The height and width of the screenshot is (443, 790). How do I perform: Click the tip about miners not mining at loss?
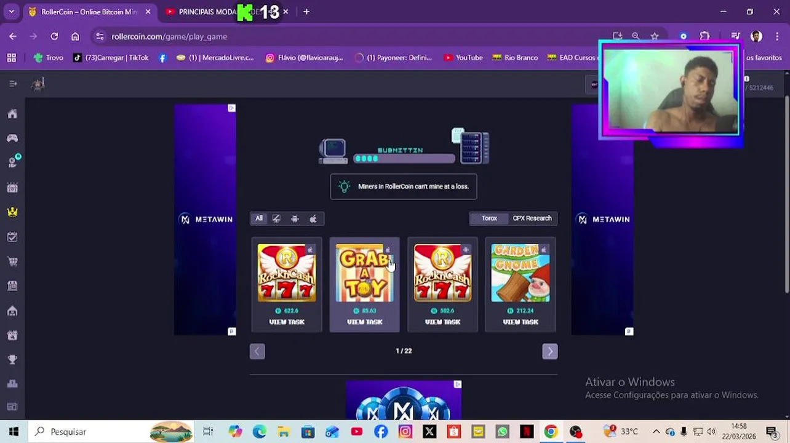403,186
